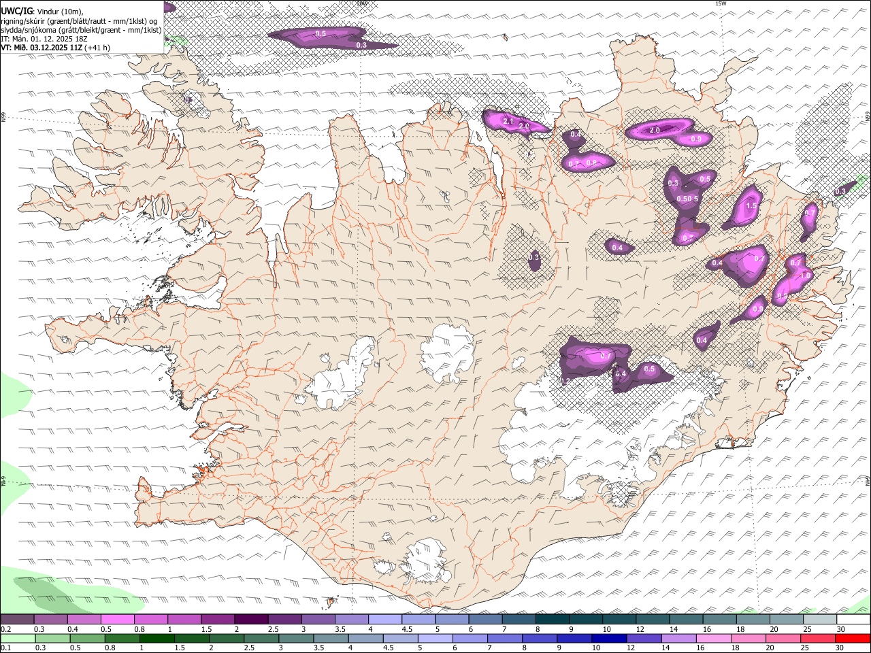The width and height of the screenshot is (871, 653).
Task: Select the 'VT: Mið. 03.12.2025 11Z (+41 h)' line
Action: point(56,48)
